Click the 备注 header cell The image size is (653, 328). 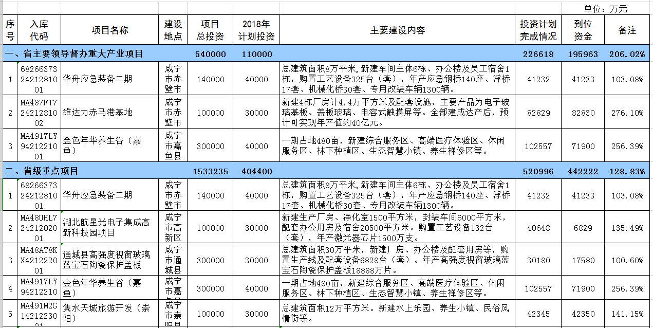point(627,30)
